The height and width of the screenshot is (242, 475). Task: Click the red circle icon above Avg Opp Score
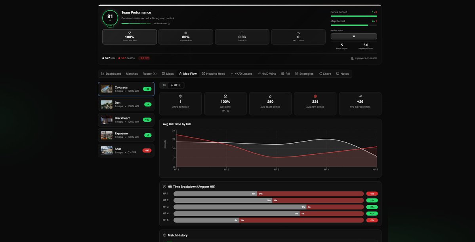(x=315, y=96)
